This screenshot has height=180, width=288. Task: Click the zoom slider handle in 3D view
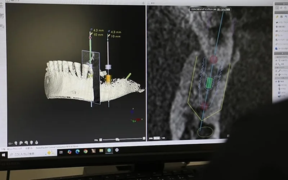point(117,139)
